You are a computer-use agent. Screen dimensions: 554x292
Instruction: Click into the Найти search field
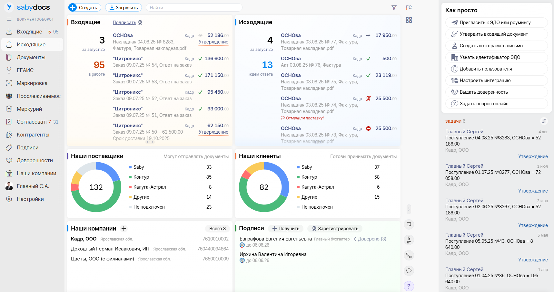pyautogui.click(x=193, y=8)
